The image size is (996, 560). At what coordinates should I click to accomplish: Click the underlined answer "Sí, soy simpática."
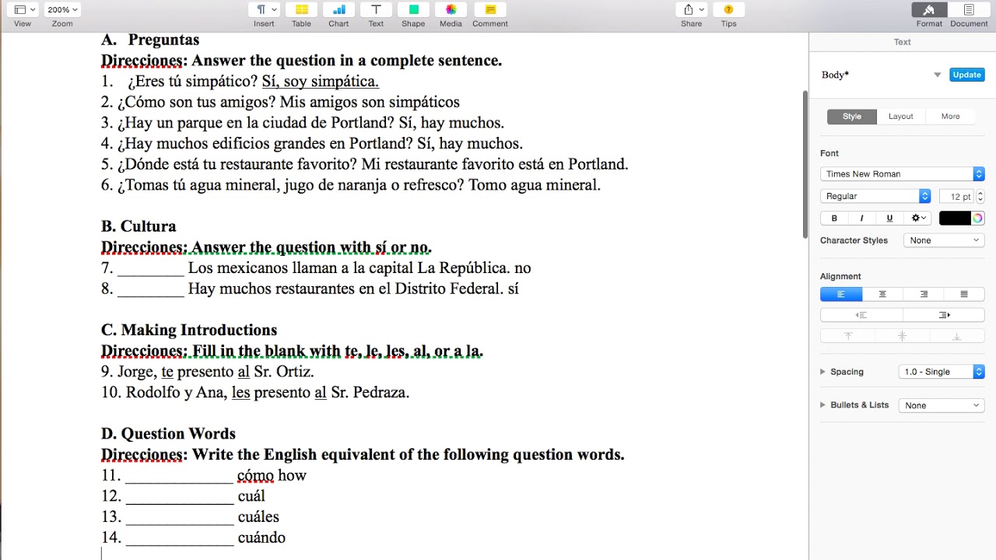click(321, 81)
